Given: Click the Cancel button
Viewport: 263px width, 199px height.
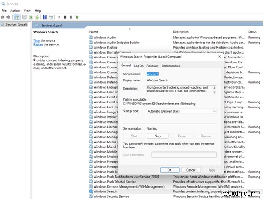Looking at the screenshot, I should [191, 170].
